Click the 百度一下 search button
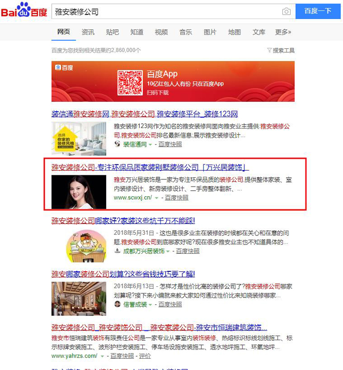The image size is (343, 370). [318, 11]
